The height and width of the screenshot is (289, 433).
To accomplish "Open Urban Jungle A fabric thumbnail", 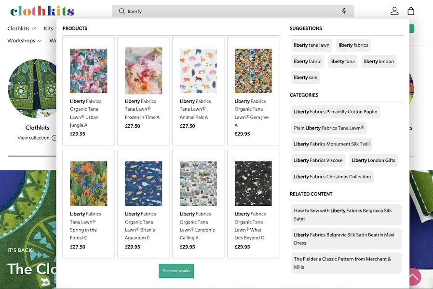I will (x=88, y=71).
